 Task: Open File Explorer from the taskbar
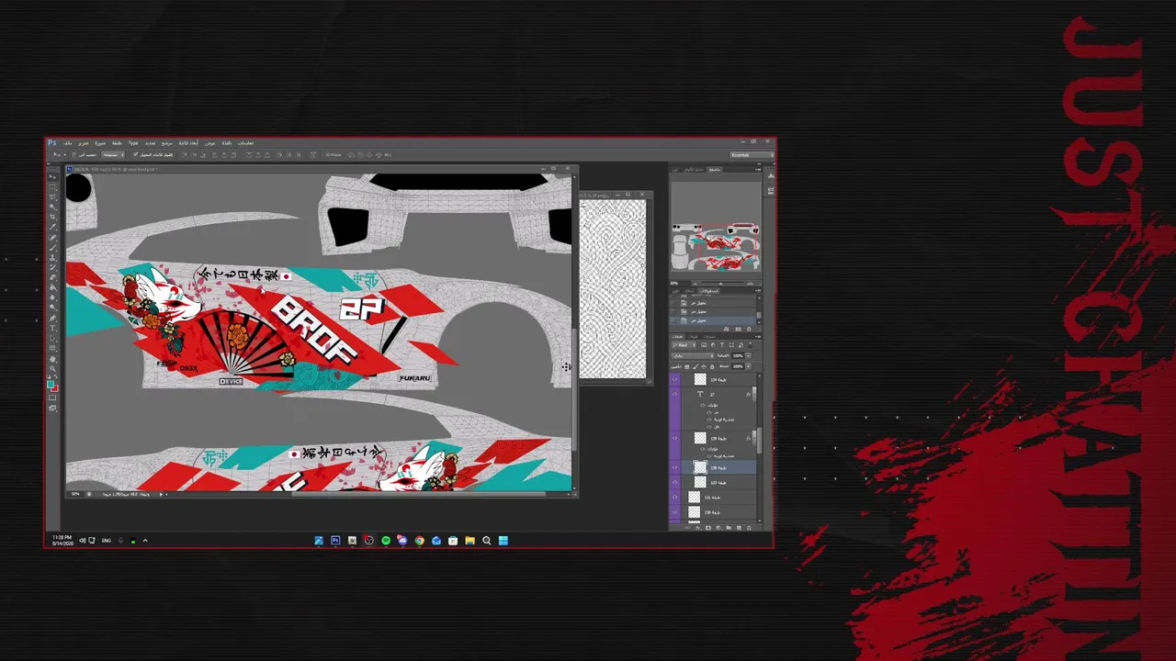469,541
